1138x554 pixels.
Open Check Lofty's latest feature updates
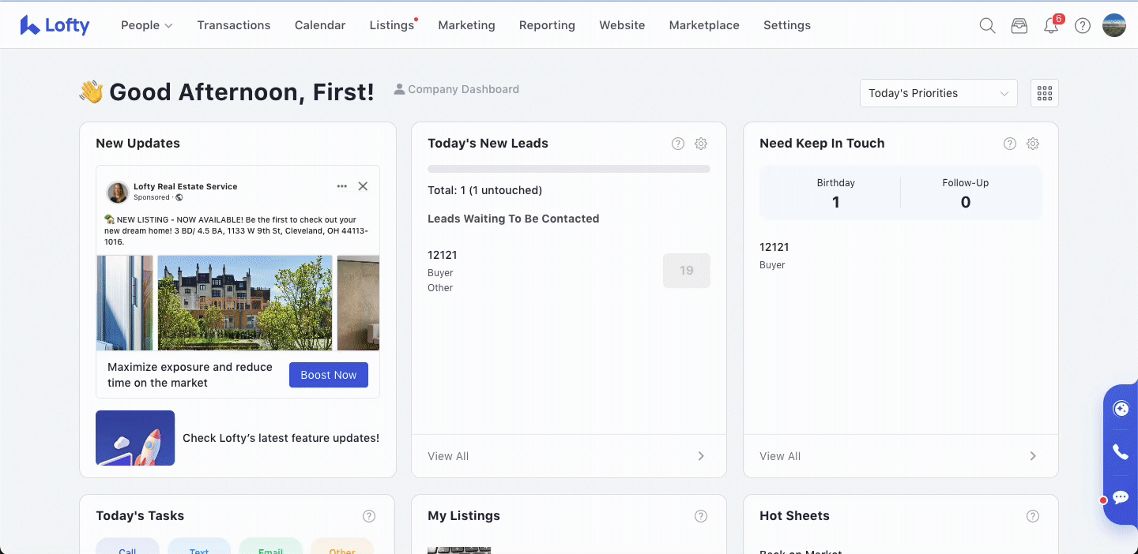pos(281,438)
